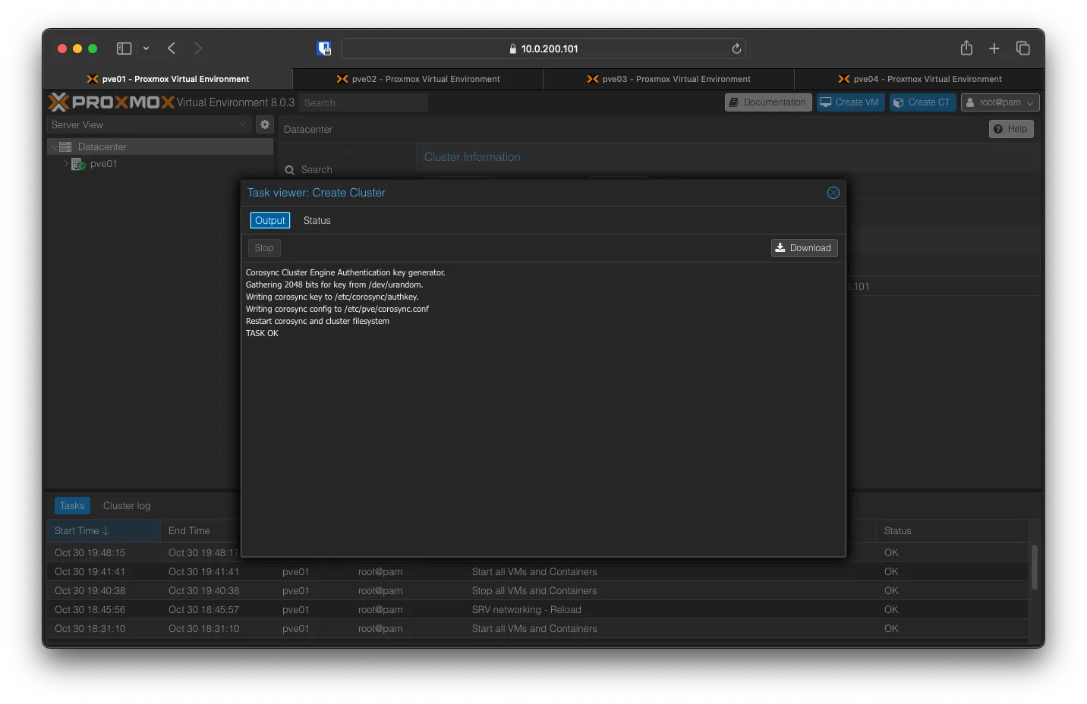This screenshot has width=1087, height=704.
Task: Click the Stop button in task viewer
Action: (264, 248)
